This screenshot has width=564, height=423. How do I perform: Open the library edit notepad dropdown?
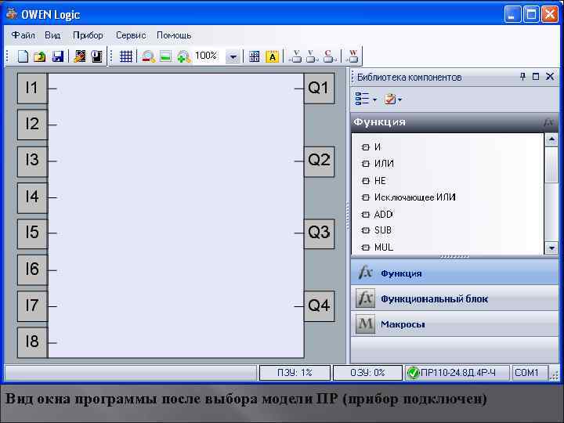pos(392,99)
